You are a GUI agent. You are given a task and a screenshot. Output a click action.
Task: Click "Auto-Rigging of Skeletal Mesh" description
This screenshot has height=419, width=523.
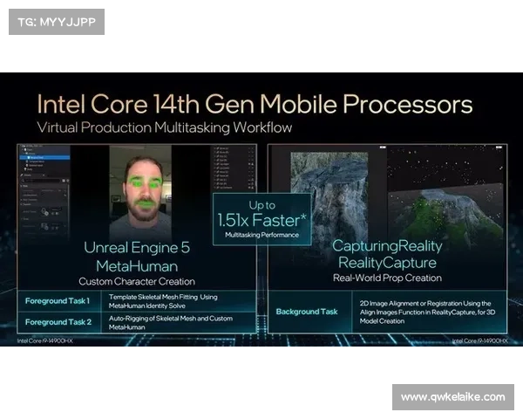(171, 322)
